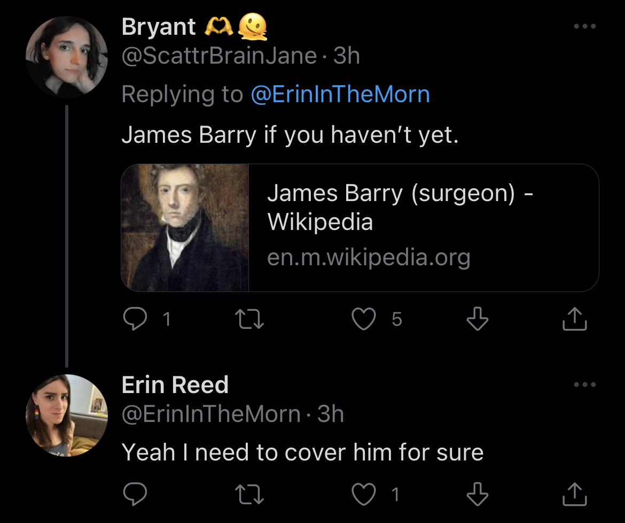Viewport: 625px width, 523px height.
Task: Retweet Erin Reed's reply
Action: (x=250, y=495)
